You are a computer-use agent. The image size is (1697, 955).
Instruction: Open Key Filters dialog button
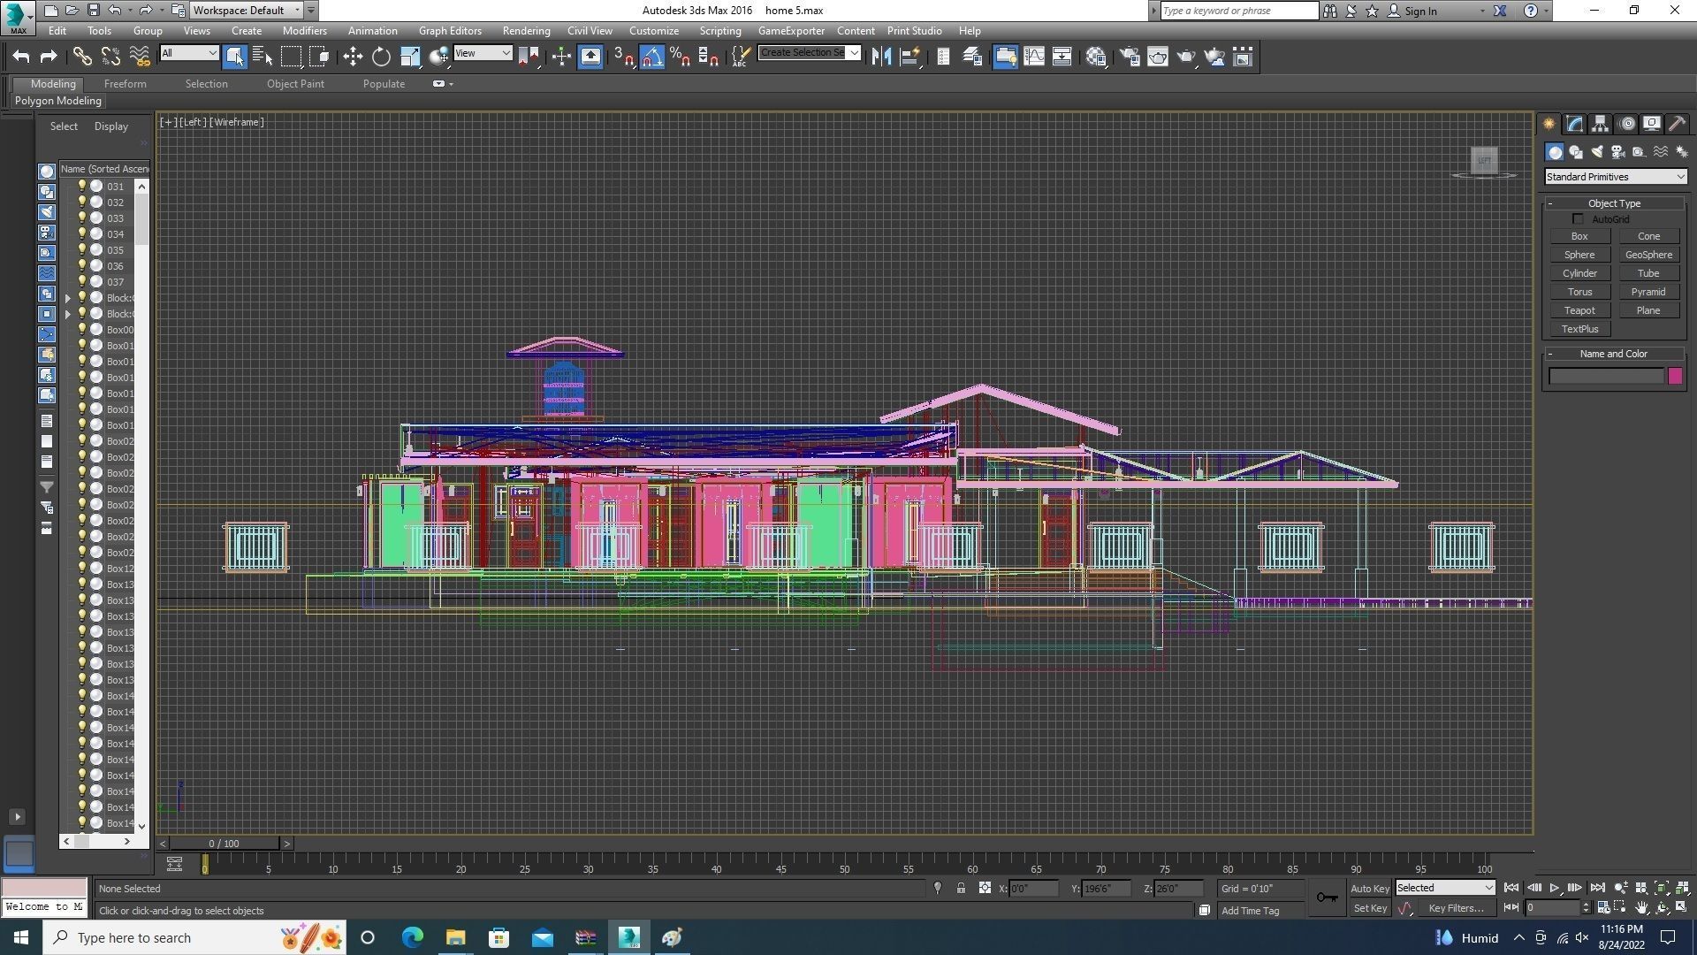tap(1455, 908)
